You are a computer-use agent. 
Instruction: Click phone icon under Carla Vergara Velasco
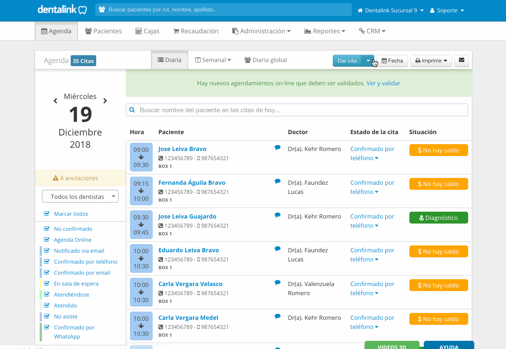[x=161, y=293]
